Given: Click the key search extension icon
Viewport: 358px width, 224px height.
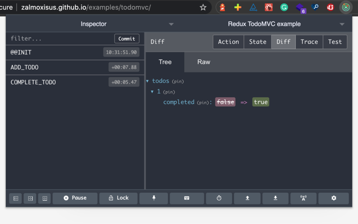Looking at the screenshot, I should click(x=315, y=7).
